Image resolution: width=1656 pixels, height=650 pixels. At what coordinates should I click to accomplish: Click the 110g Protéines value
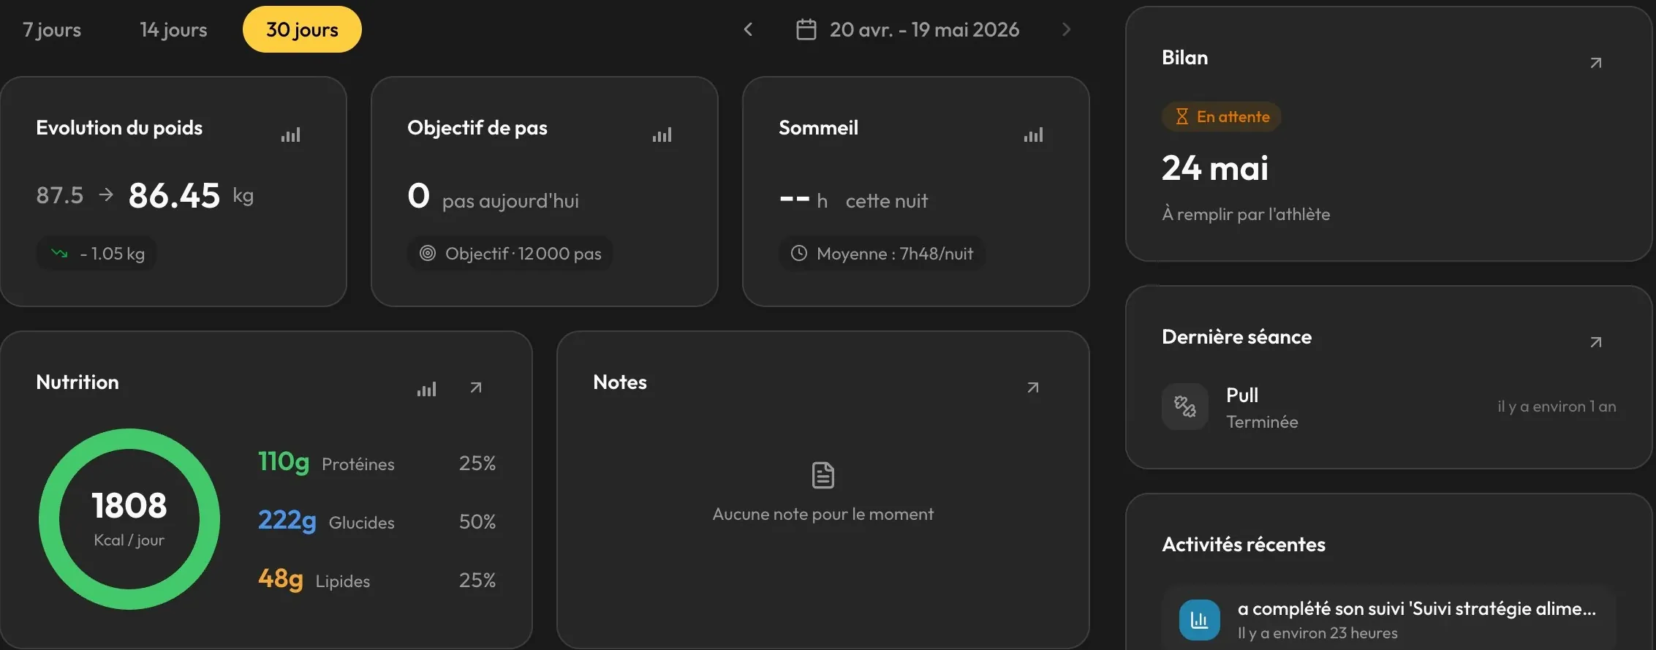coord(284,462)
